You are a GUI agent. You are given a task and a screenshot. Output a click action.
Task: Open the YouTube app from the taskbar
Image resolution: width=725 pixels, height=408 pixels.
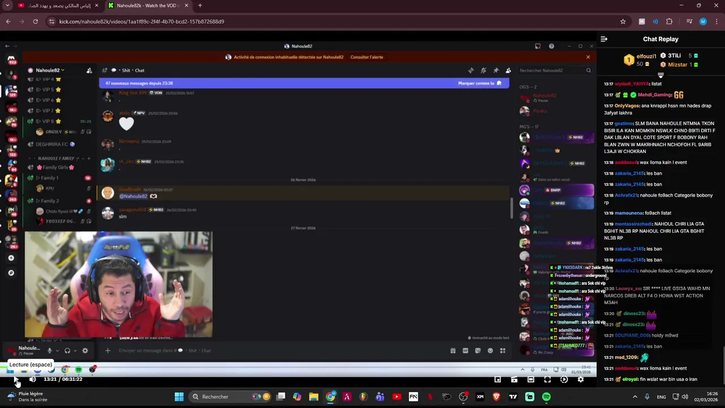[x=396, y=397]
